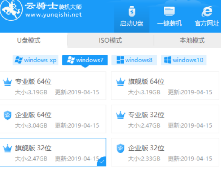Choose the windows8 system button
This screenshot has width=221, height=186.
click(134, 60)
